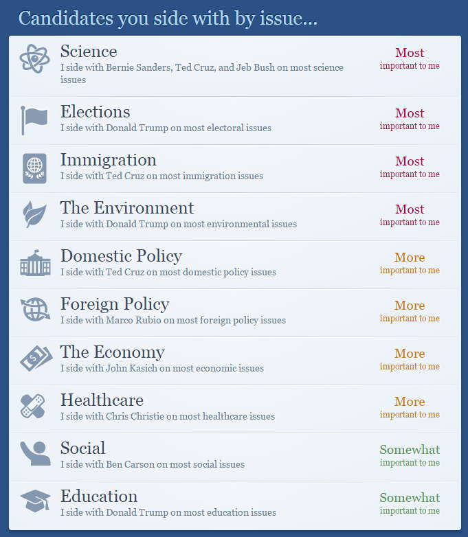The image size is (468, 537).
Task: Click the Elections flag icon
Action: point(34,120)
